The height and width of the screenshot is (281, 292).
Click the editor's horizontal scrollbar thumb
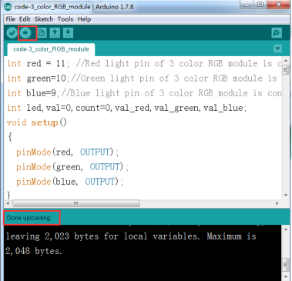[76, 203]
